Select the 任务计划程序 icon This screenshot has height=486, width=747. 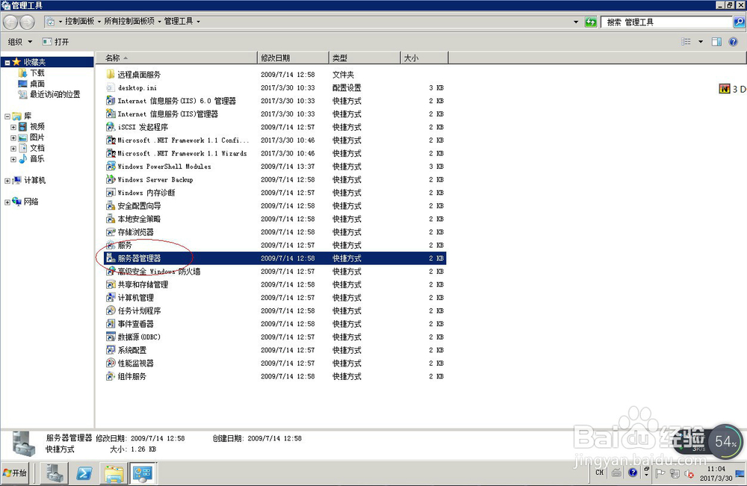(111, 311)
